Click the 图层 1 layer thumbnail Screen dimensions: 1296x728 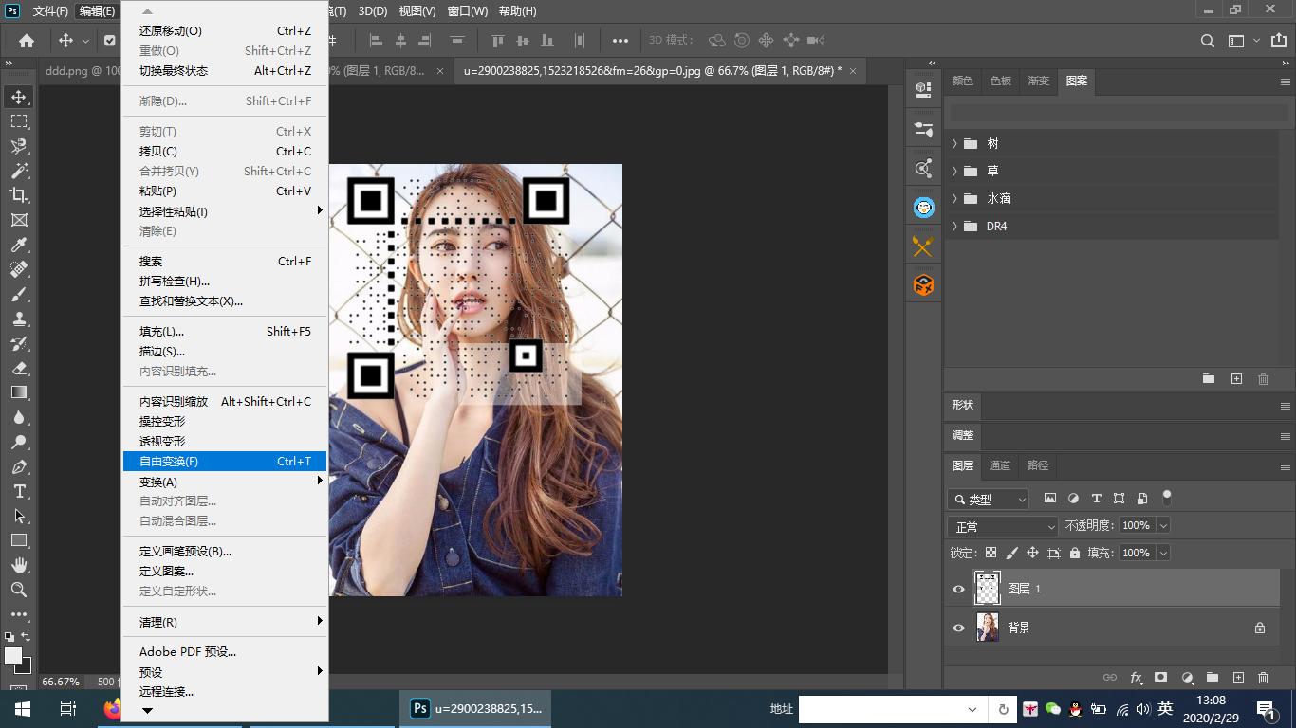click(988, 589)
